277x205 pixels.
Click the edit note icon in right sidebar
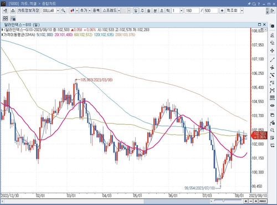point(272,138)
